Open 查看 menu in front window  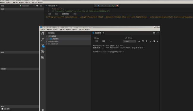62,30
